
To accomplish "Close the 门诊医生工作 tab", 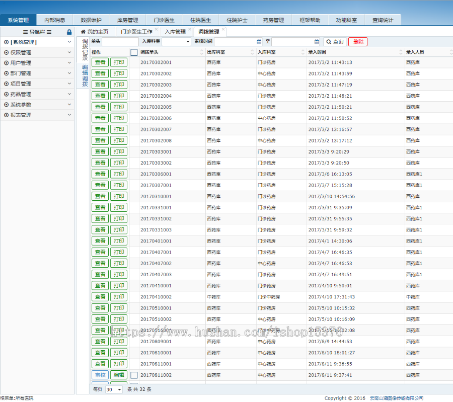I will point(156,30).
